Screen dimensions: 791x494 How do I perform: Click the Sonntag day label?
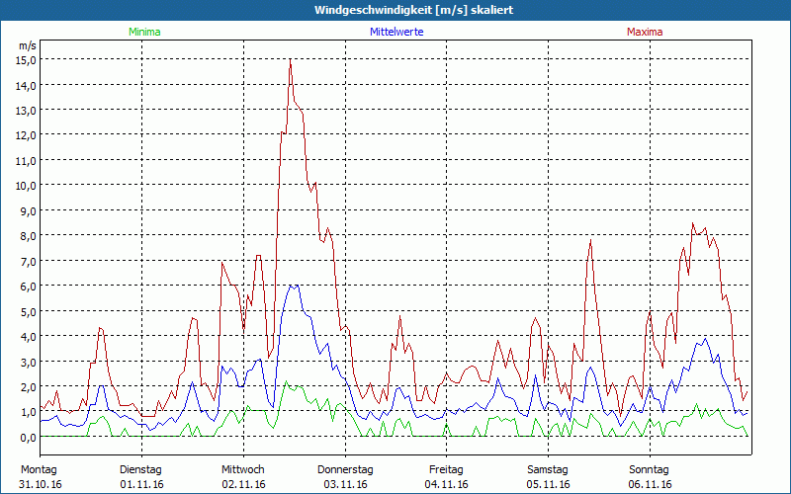tap(649, 470)
